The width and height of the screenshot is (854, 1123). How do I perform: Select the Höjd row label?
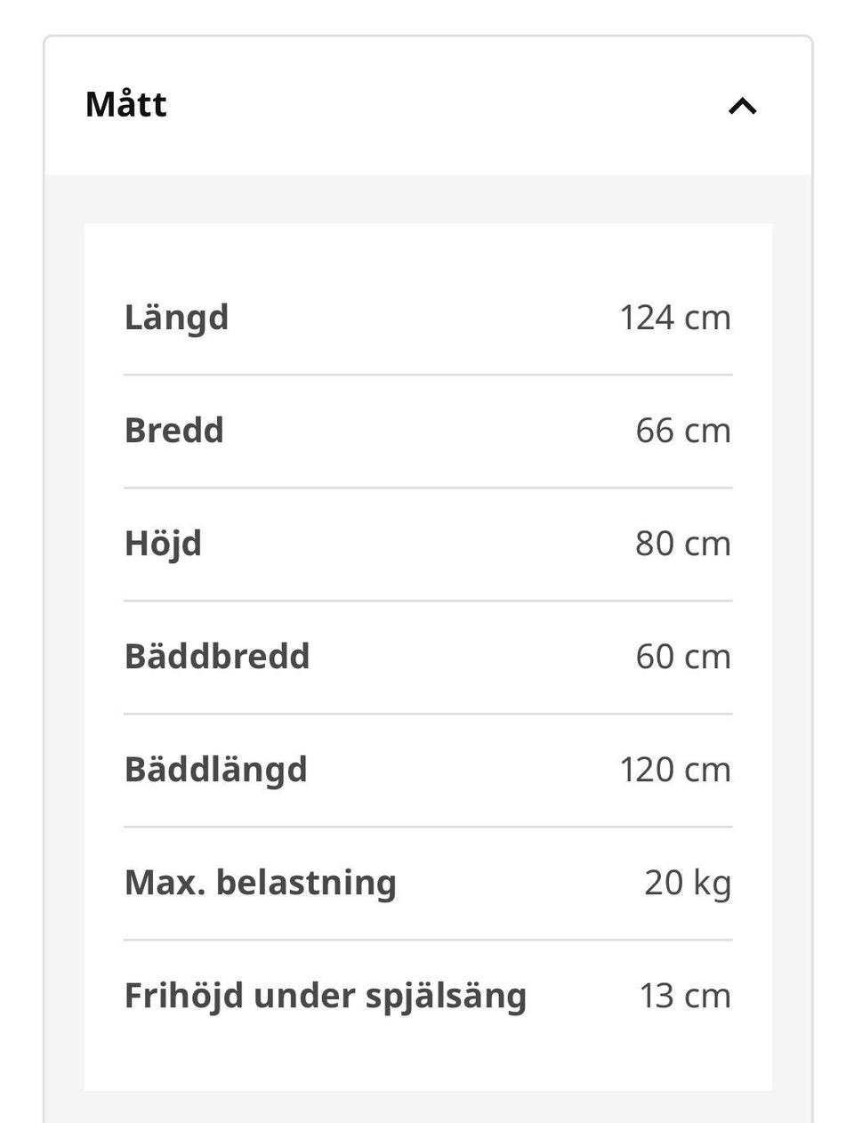point(163,544)
